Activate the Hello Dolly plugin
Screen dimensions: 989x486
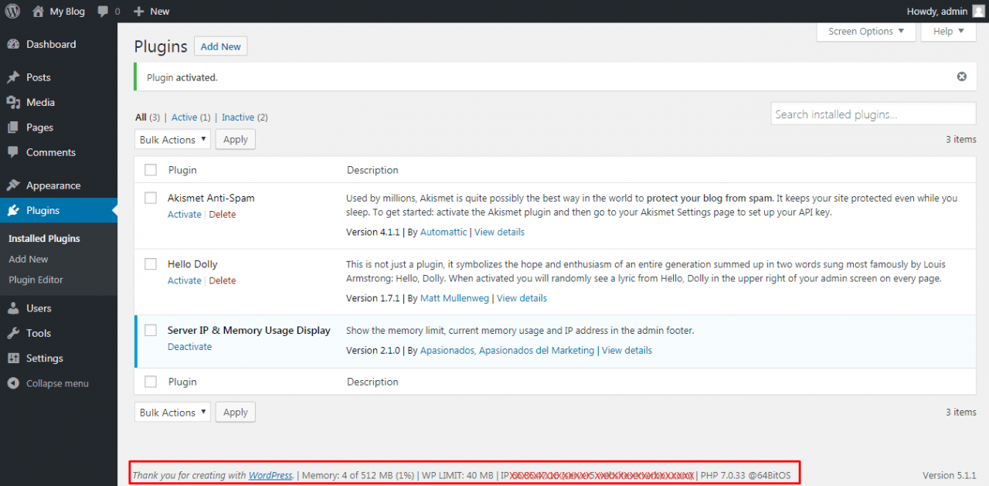pyautogui.click(x=185, y=280)
